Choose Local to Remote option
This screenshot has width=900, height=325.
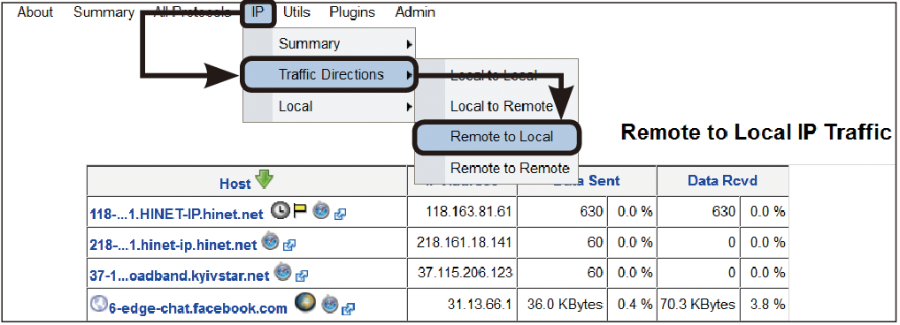(502, 107)
